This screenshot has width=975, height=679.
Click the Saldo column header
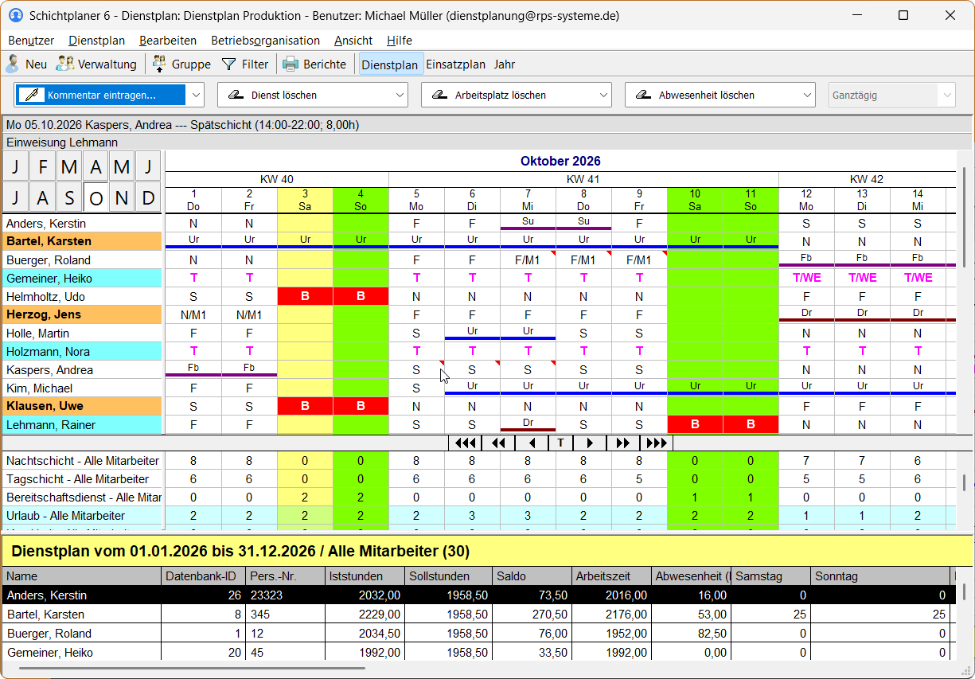click(x=532, y=576)
